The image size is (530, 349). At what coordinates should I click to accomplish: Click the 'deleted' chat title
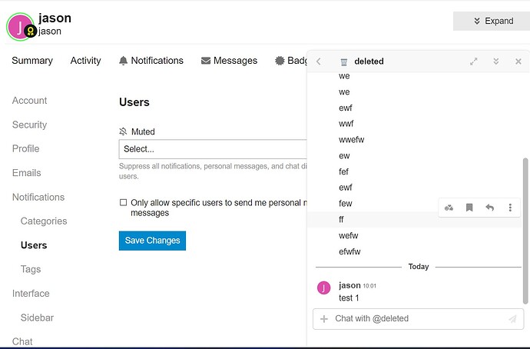(369, 61)
